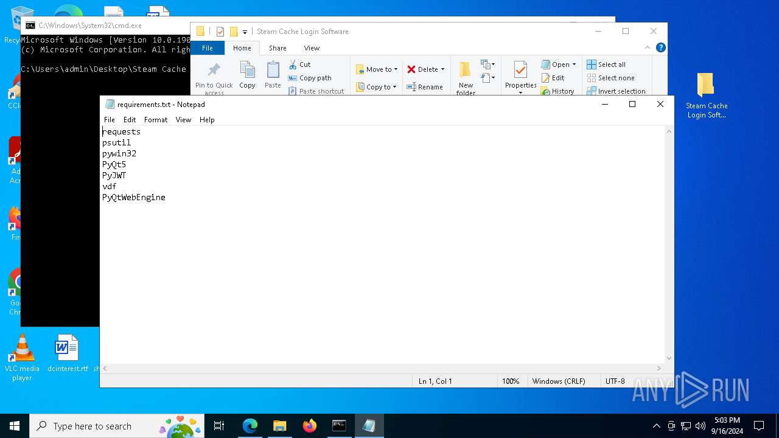Click the Notepad taskbar button

tap(369, 426)
